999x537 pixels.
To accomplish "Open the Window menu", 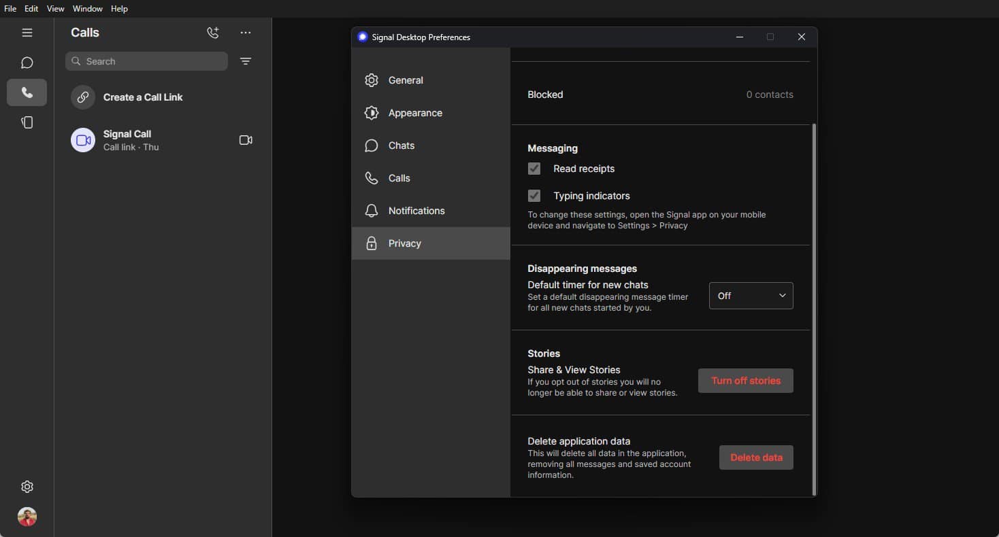I will click(88, 9).
